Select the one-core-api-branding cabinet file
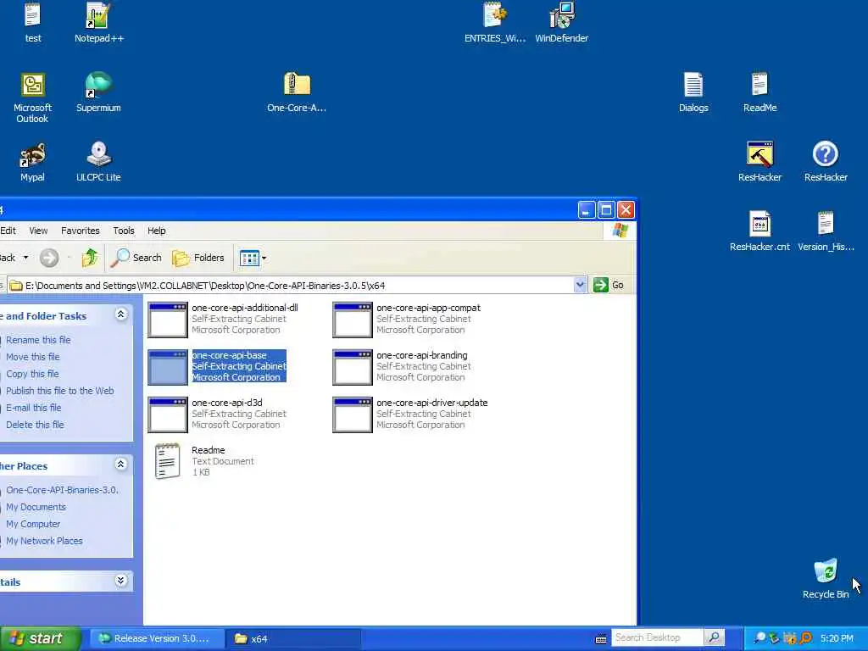 (x=401, y=366)
